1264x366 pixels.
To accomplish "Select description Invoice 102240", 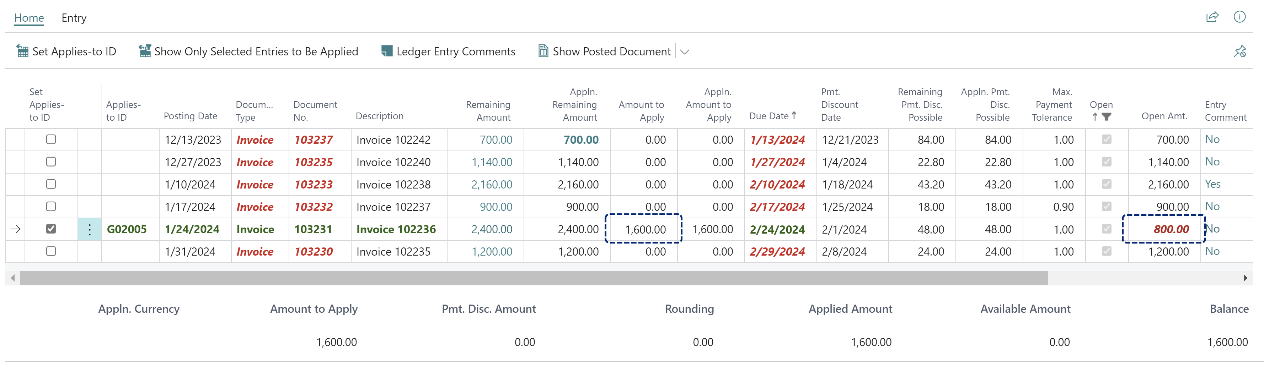I will point(393,162).
